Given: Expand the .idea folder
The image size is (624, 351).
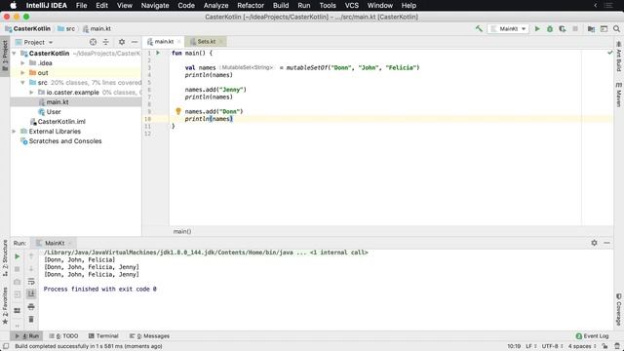Looking at the screenshot, I should pyautogui.click(x=22, y=62).
